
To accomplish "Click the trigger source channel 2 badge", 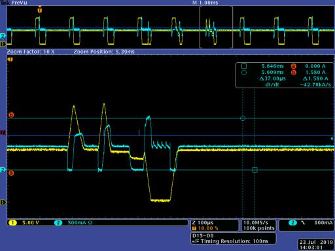I will [x=292, y=223].
